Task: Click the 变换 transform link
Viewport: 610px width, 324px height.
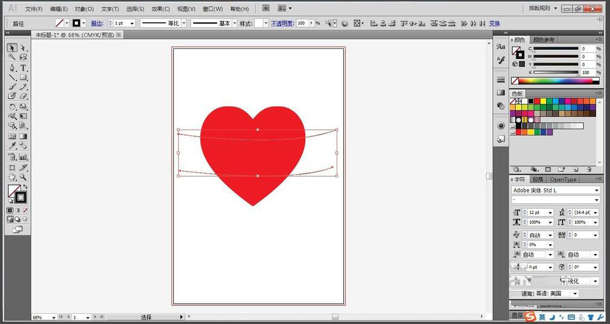Action: pyautogui.click(x=495, y=24)
